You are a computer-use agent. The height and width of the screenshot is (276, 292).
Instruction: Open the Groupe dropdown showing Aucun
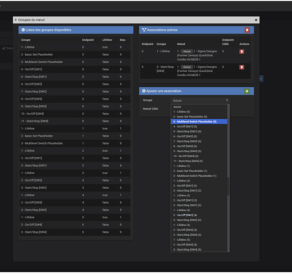tap(200, 100)
